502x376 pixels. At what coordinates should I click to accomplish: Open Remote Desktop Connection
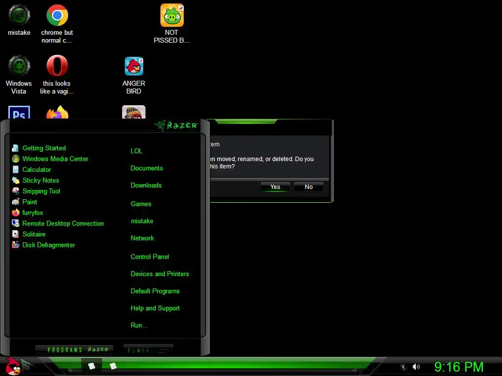tap(58, 223)
